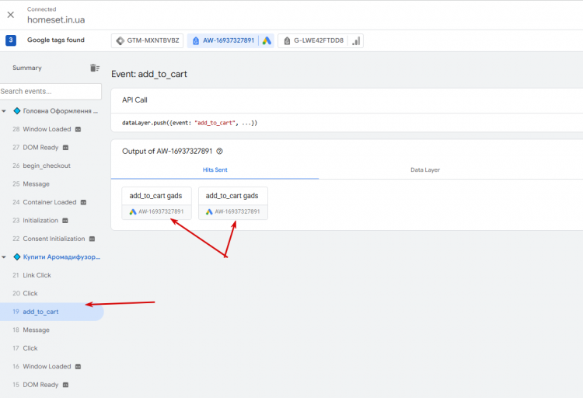Screen dimensions: 583x398
Task: Select event 16 Window Loaded
Action: tap(47, 366)
